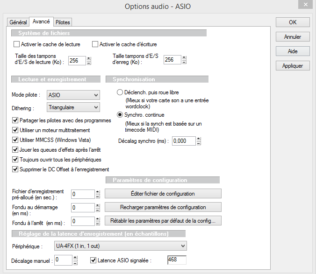
Task: Open the Mode pilote dropdown set to ASIO
Action: pos(73,95)
